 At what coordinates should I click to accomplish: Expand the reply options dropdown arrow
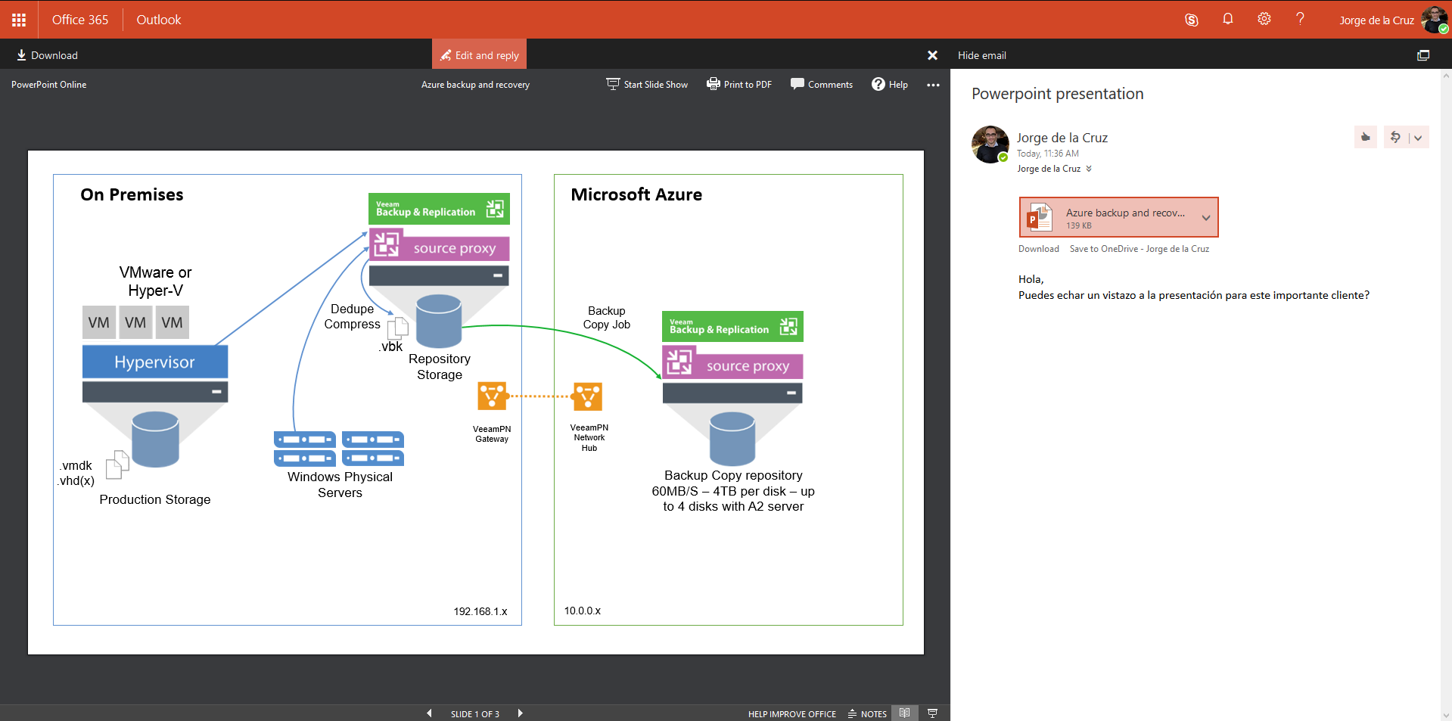tap(1418, 138)
